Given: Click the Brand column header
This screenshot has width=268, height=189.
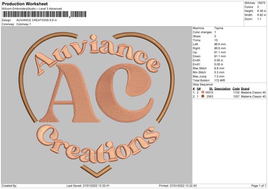Looking at the screenshot, I should pos(245,88).
